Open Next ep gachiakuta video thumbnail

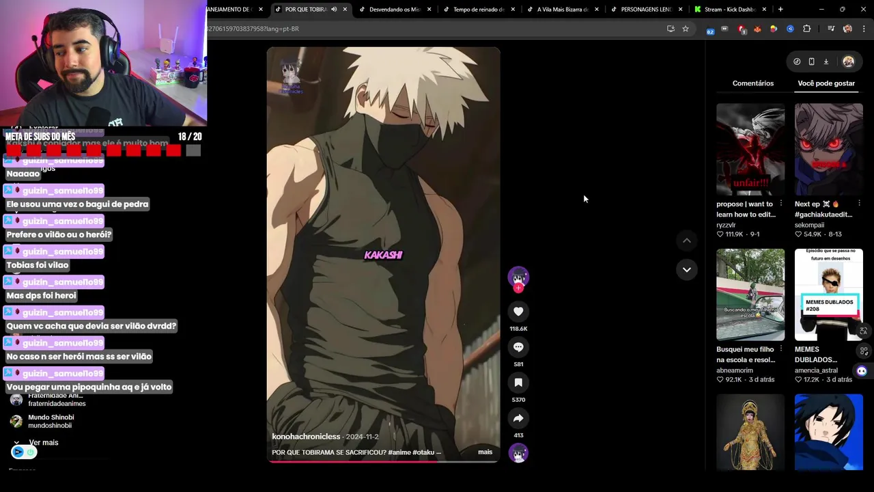click(828, 150)
